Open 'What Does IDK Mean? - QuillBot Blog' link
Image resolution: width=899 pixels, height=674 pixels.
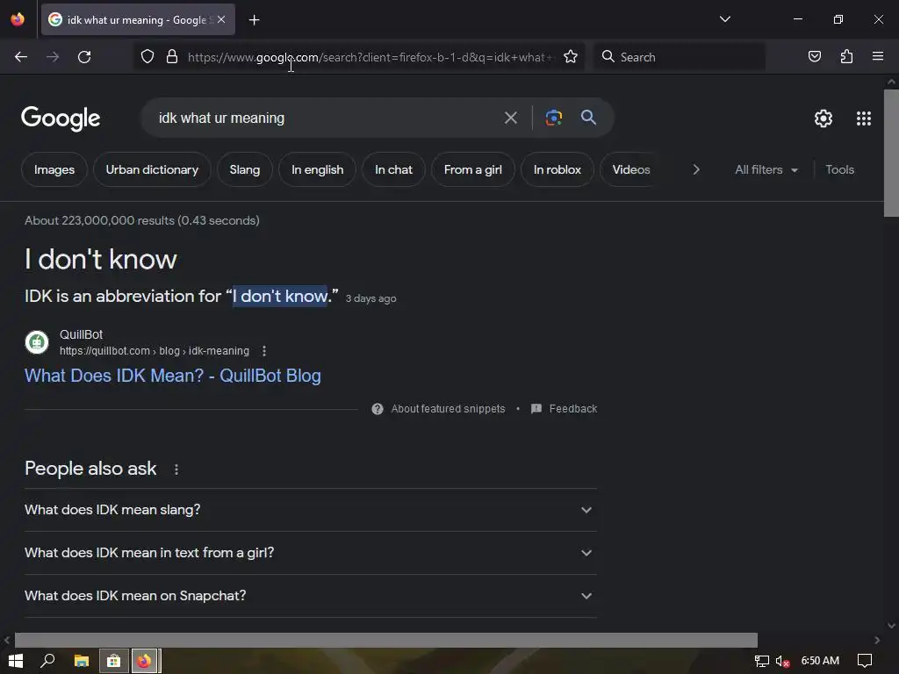(x=173, y=376)
